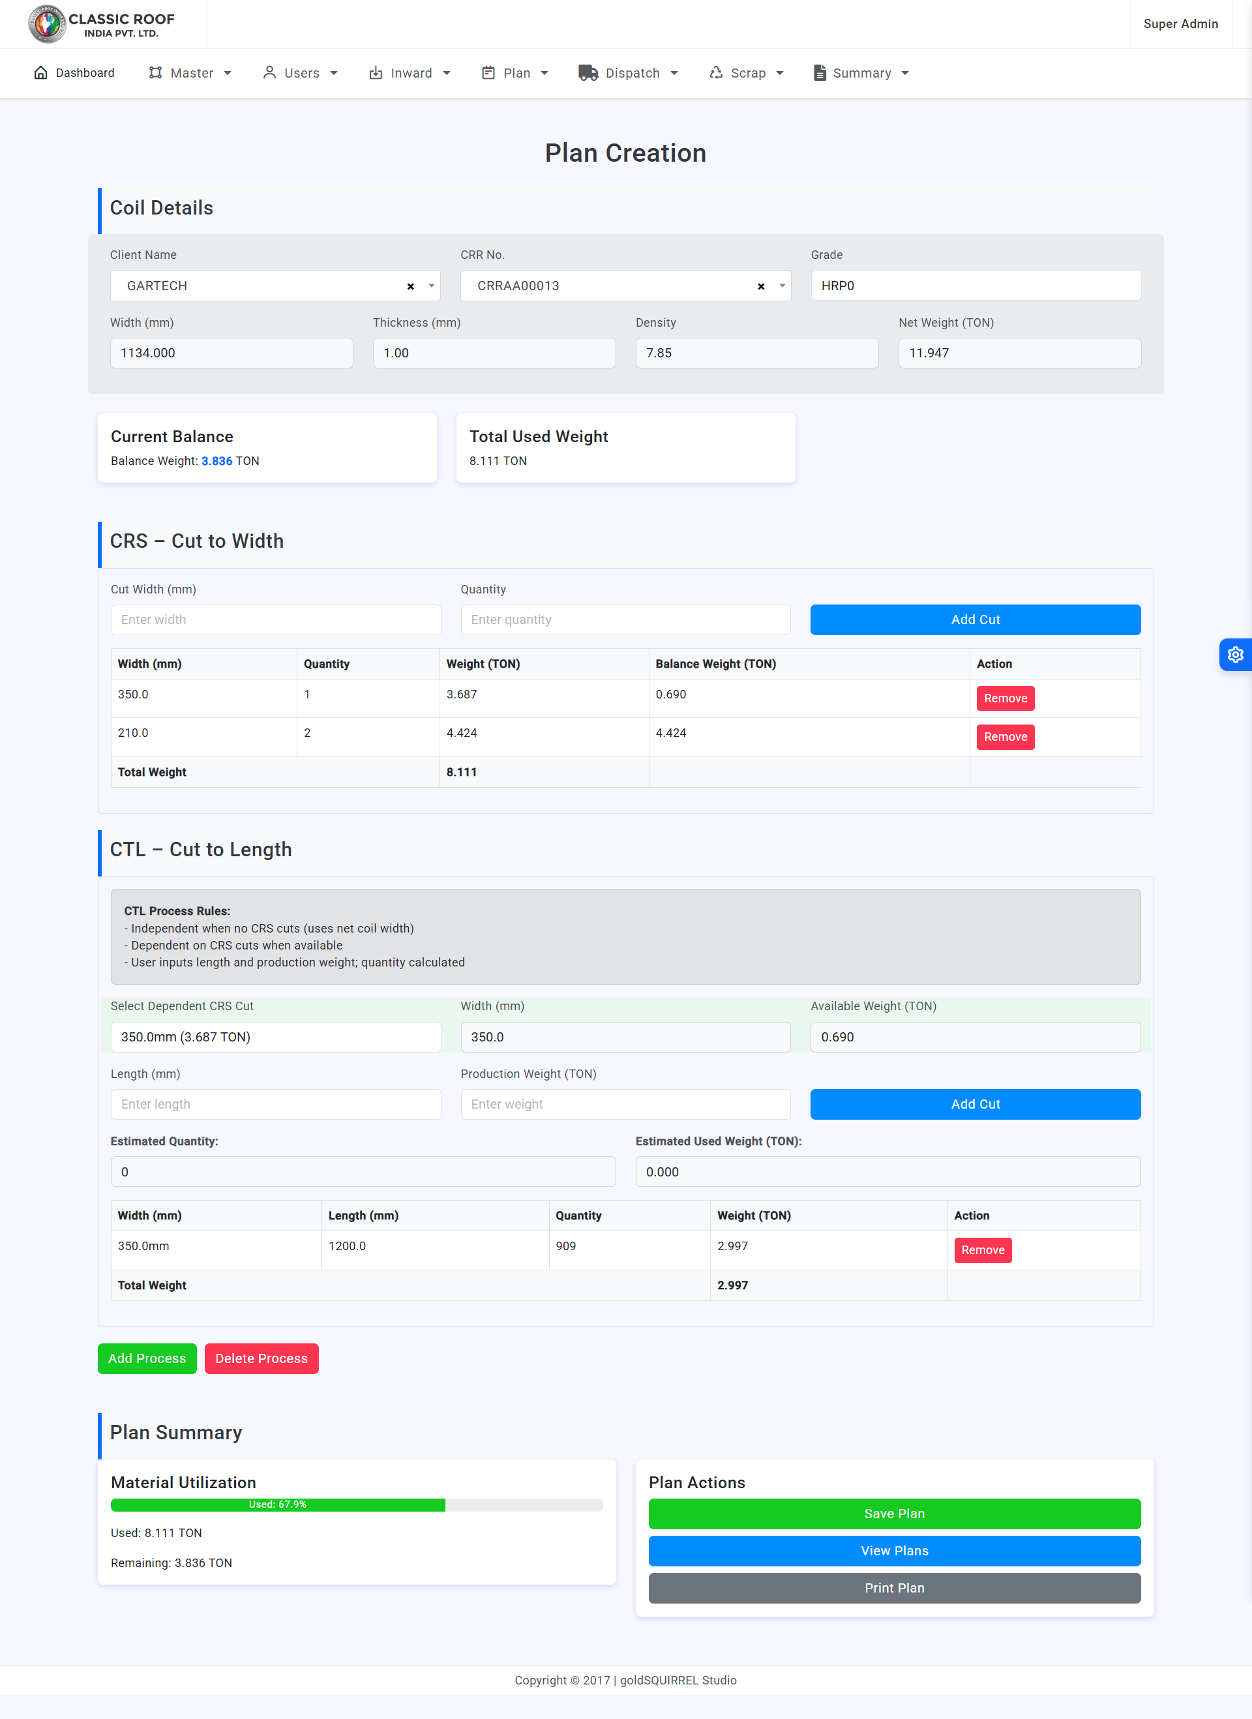Viewport: 1252px width, 1719px height.
Task: Click the Inward download icon
Action: [375, 73]
